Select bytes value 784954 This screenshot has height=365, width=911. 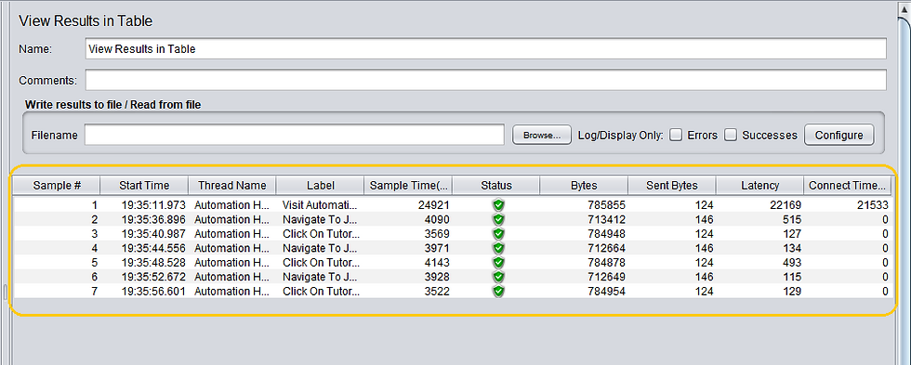point(606,292)
